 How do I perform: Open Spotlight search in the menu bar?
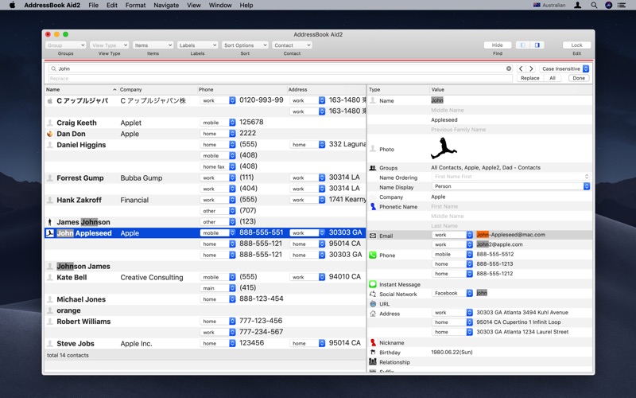pos(594,6)
